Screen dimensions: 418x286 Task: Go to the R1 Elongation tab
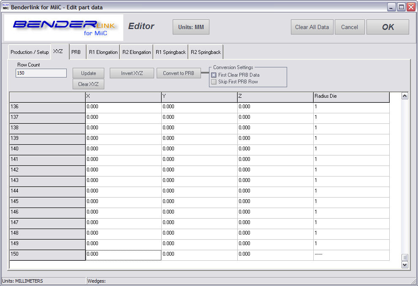click(x=103, y=52)
